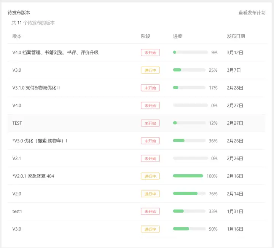
Task: Click the 查看发布计划 link
Action: (252, 13)
